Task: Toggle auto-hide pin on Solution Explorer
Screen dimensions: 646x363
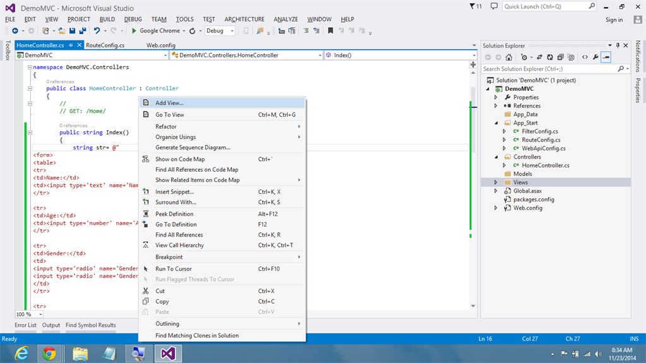Action: pyautogui.click(x=618, y=45)
